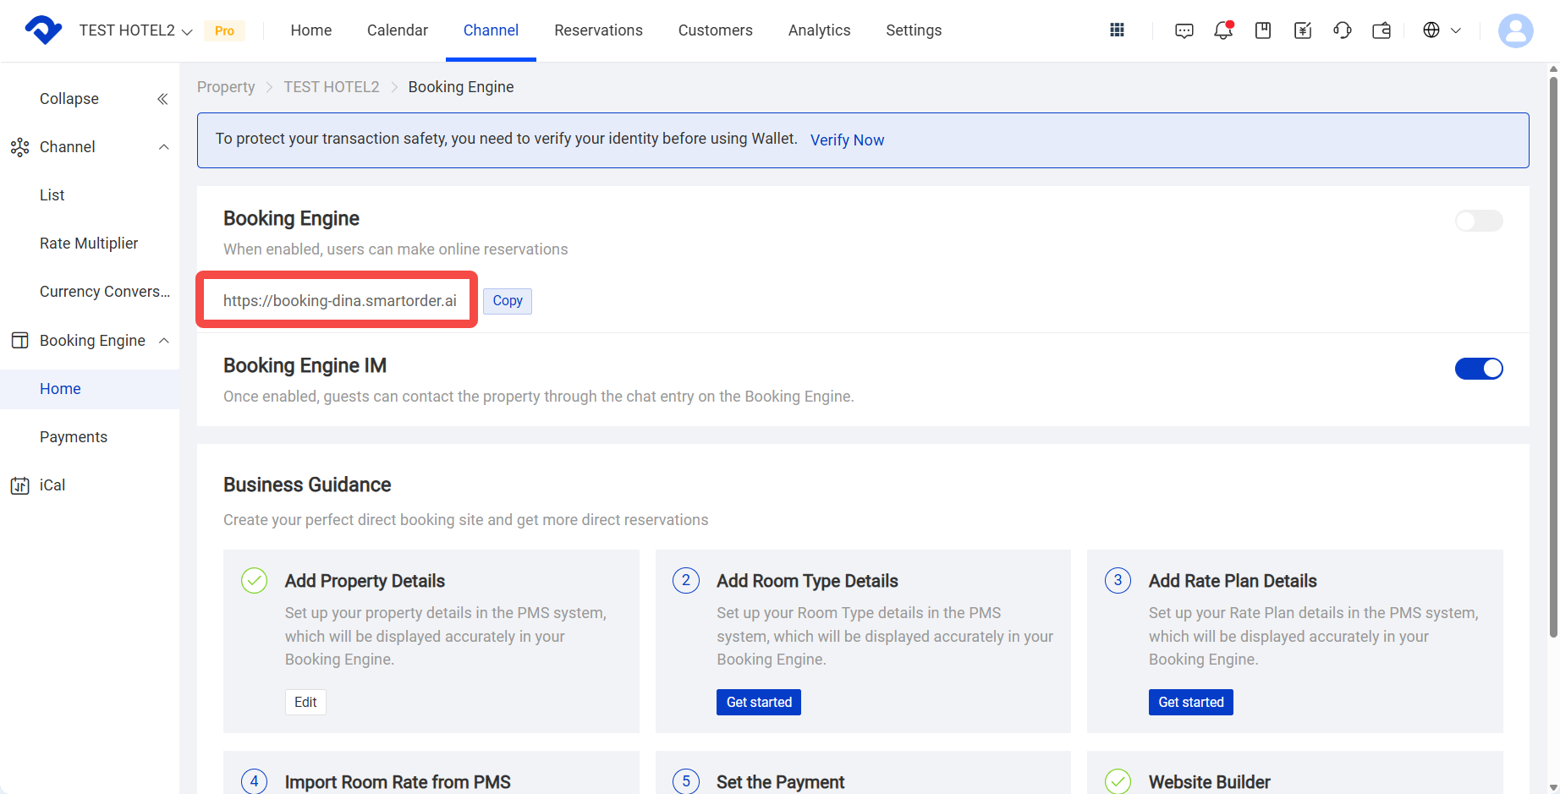The width and height of the screenshot is (1560, 794).
Task: Select Home under Booking Engine
Action: 90,389
